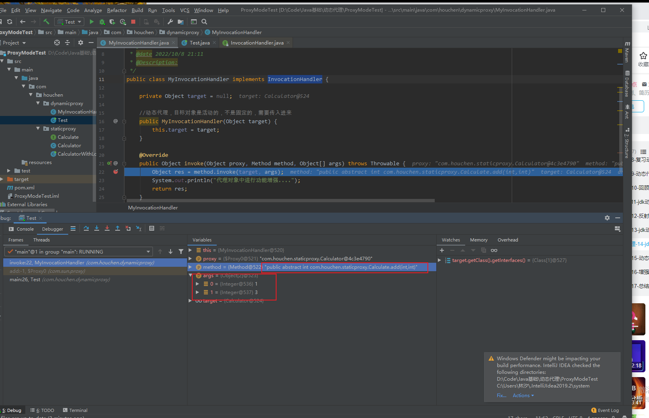Screen dimensions: 649x418
Task: Click Fix... link in Windows Defender notification
Action: pos(501,396)
